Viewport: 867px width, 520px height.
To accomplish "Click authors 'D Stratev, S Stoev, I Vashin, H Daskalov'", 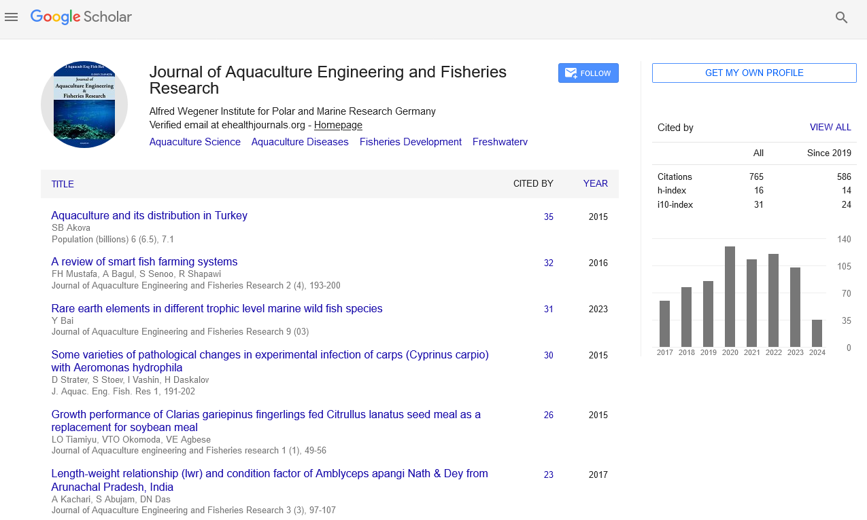I will pyautogui.click(x=131, y=380).
